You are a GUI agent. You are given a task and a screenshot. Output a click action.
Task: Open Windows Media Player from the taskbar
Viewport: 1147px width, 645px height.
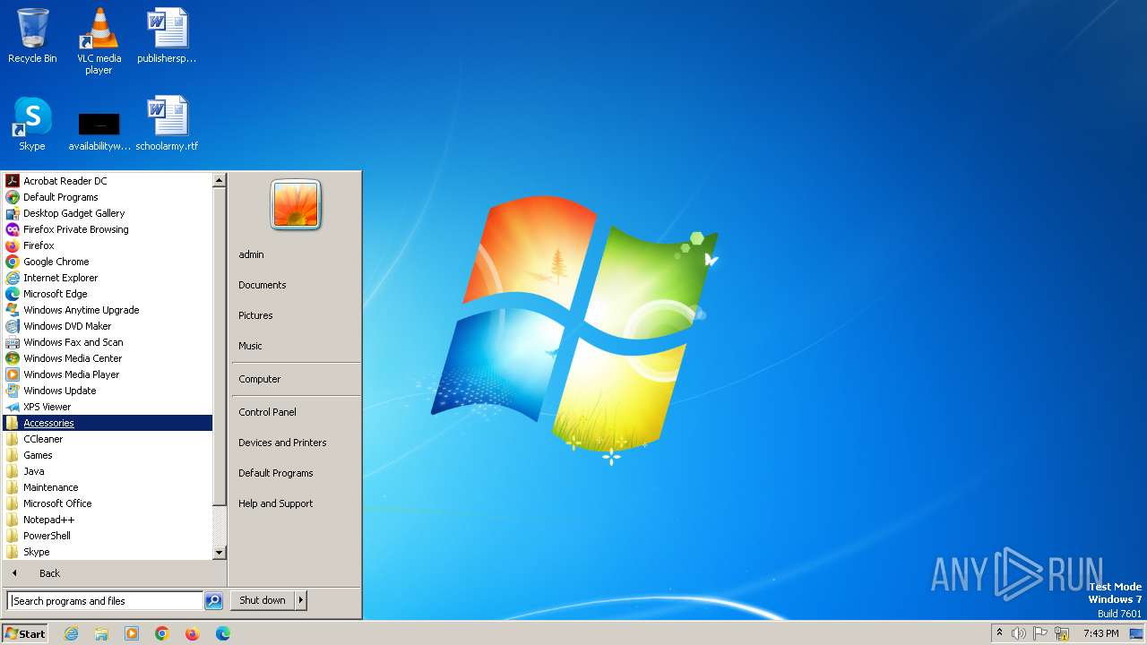132,633
